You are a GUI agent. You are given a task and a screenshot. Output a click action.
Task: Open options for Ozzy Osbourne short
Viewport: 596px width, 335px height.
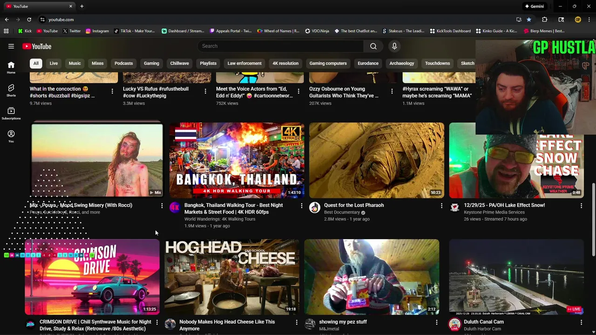pyautogui.click(x=392, y=91)
